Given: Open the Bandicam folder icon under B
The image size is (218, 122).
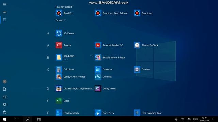Looking at the screenshot, I should [x=59, y=57].
